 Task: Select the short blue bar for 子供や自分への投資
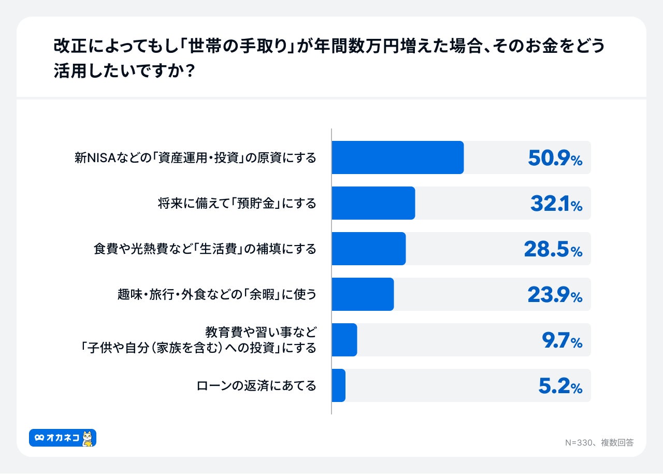(x=344, y=340)
